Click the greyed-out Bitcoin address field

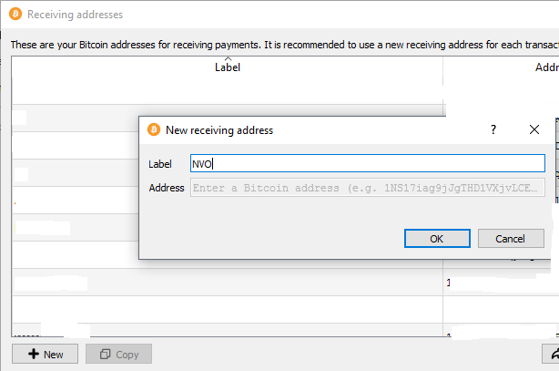(x=368, y=188)
